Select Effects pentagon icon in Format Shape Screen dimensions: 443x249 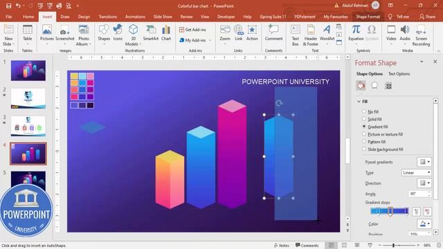[x=374, y=85]
